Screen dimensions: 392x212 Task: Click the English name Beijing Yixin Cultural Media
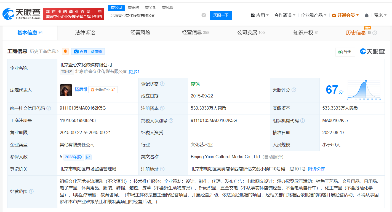point(225,157)
